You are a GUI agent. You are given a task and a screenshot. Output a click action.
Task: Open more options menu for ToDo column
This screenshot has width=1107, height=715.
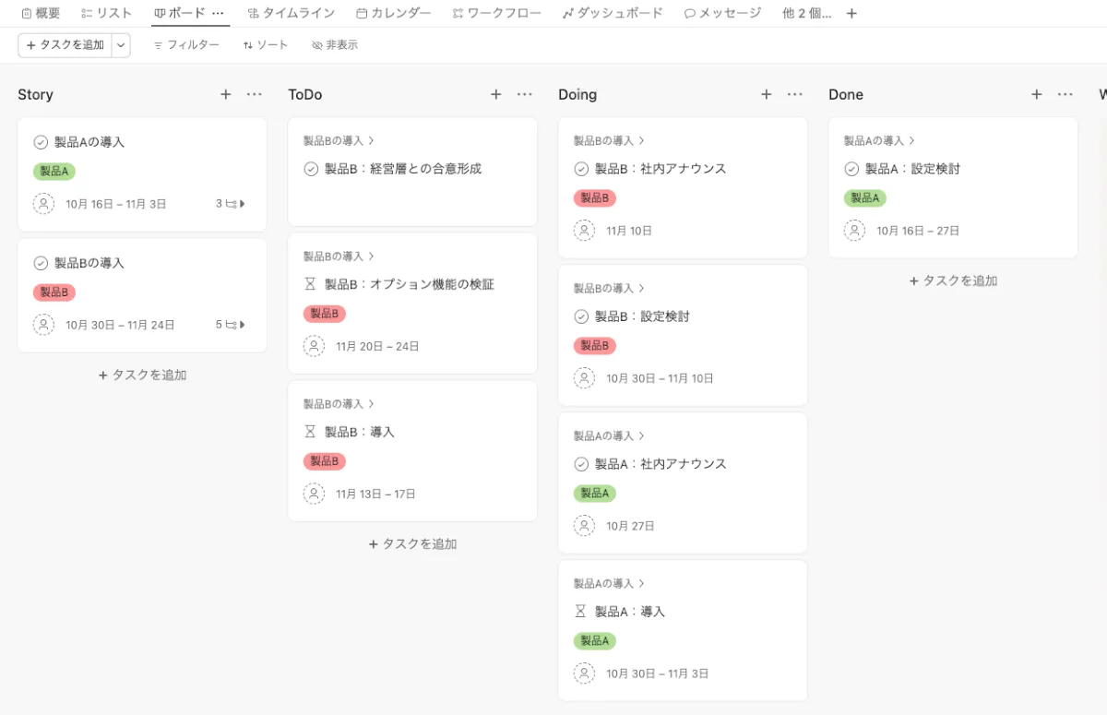525,94
